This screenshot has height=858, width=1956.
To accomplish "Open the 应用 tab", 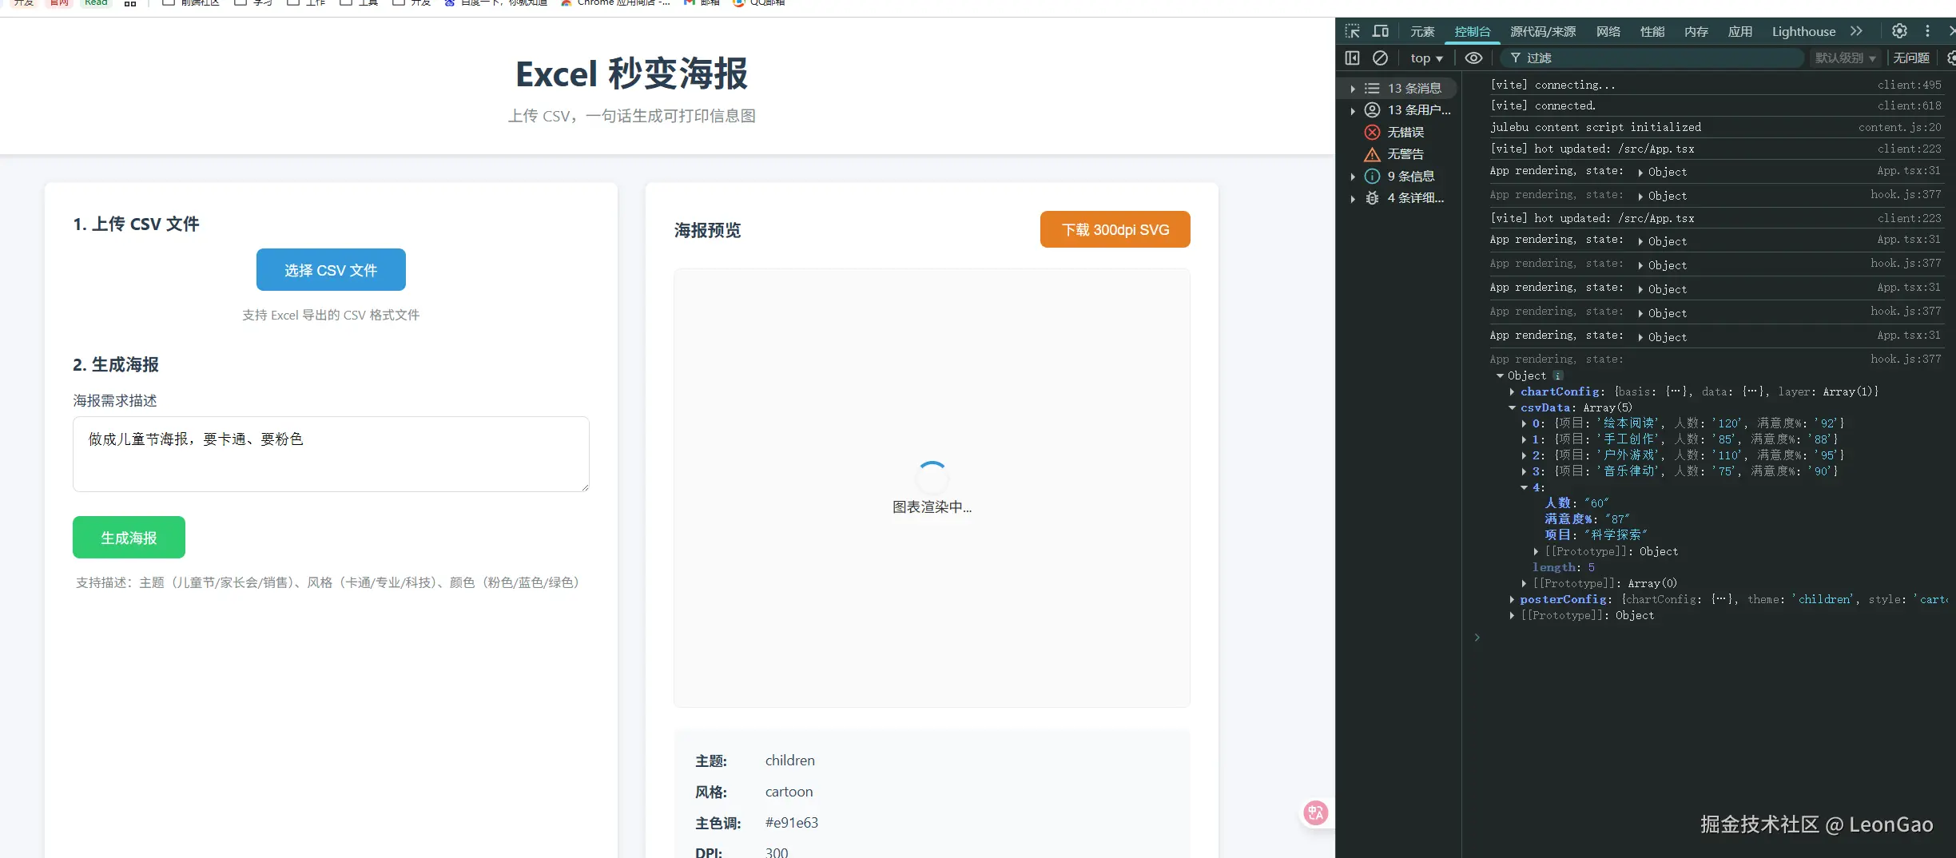I will tap(1740, 31).
